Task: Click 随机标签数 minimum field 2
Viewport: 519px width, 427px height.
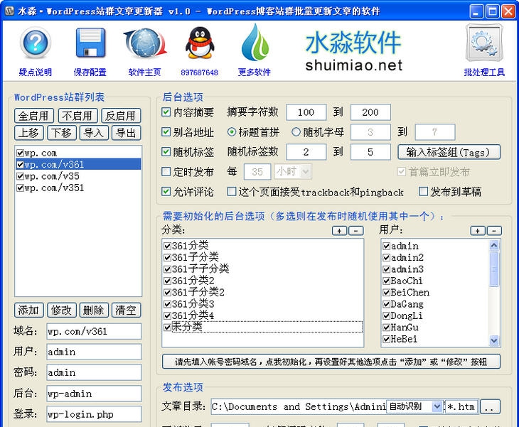Action: [x=306, y=152]
